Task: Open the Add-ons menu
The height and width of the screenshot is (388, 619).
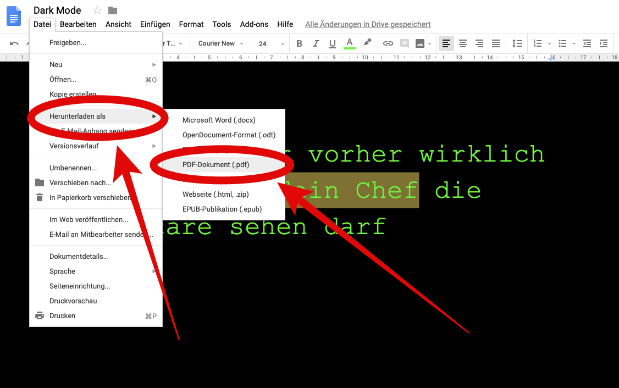Action: point(254,25)
